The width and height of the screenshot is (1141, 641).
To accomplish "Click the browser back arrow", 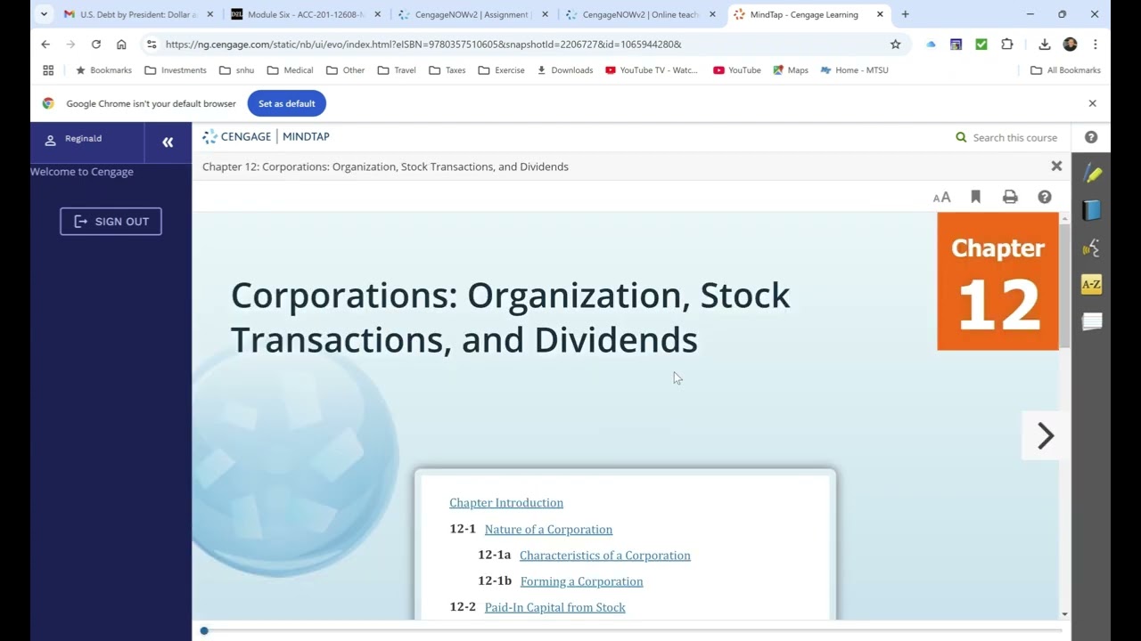I will [x=45, y=44].
